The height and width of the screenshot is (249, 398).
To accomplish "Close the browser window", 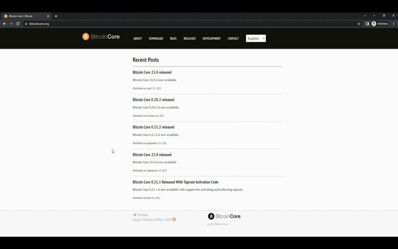I will click(393, 16).
